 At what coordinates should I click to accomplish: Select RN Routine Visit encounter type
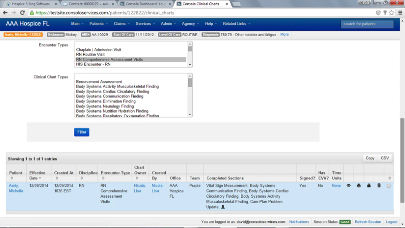pyautogui.click(x=90, y=54)
